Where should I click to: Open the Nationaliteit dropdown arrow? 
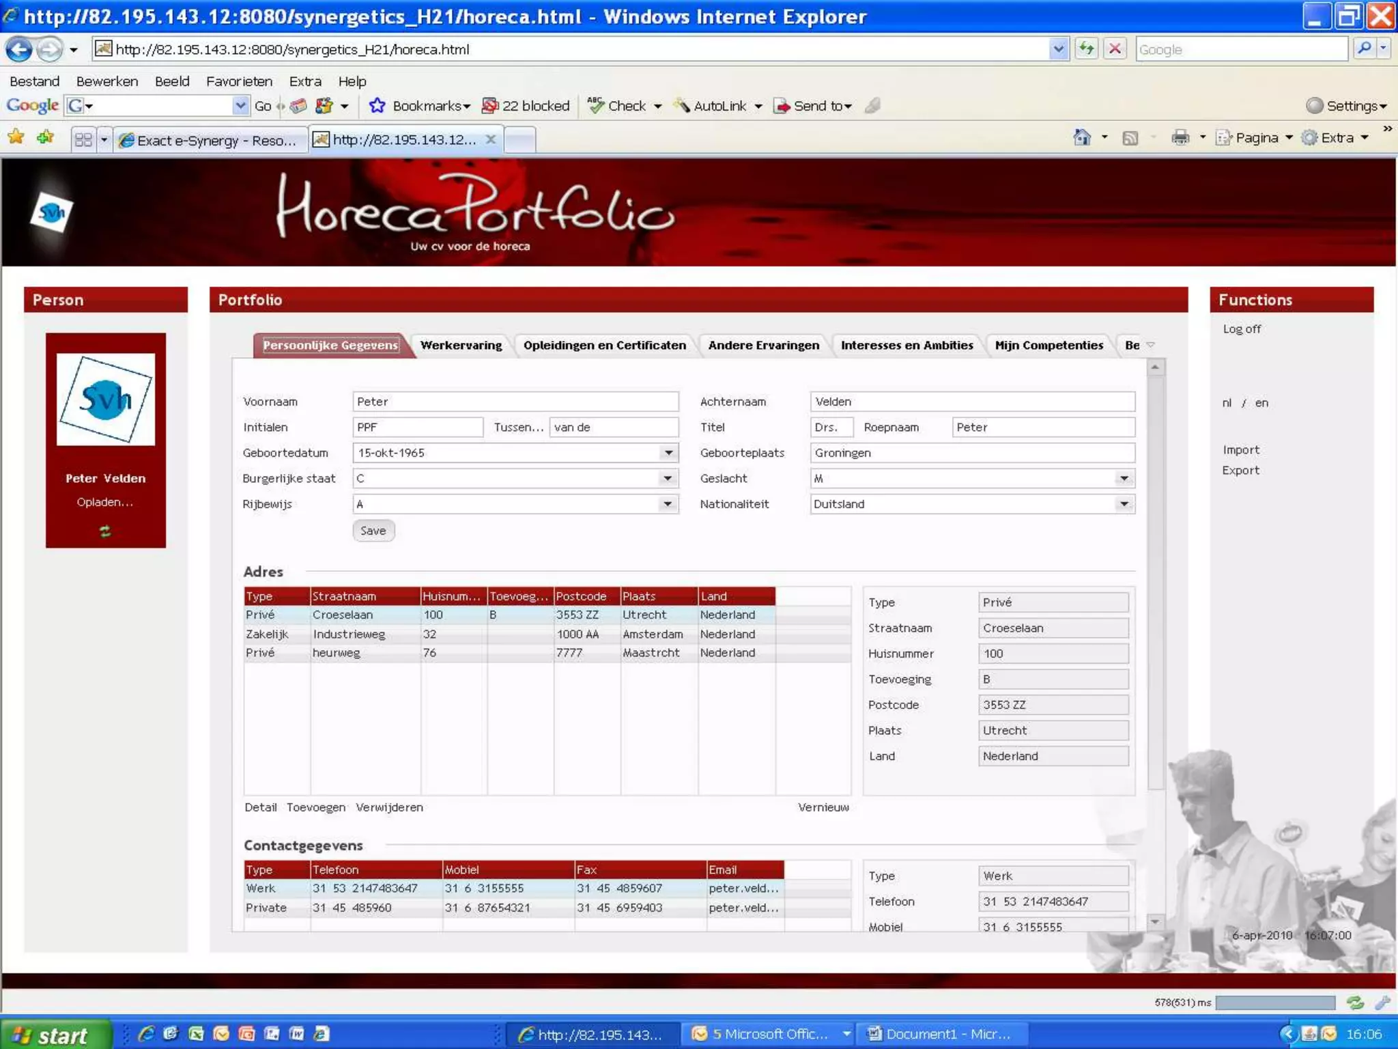(x=1124, y=504)
